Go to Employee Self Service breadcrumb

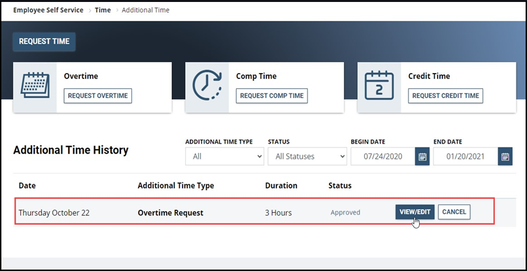pos(48,10)
